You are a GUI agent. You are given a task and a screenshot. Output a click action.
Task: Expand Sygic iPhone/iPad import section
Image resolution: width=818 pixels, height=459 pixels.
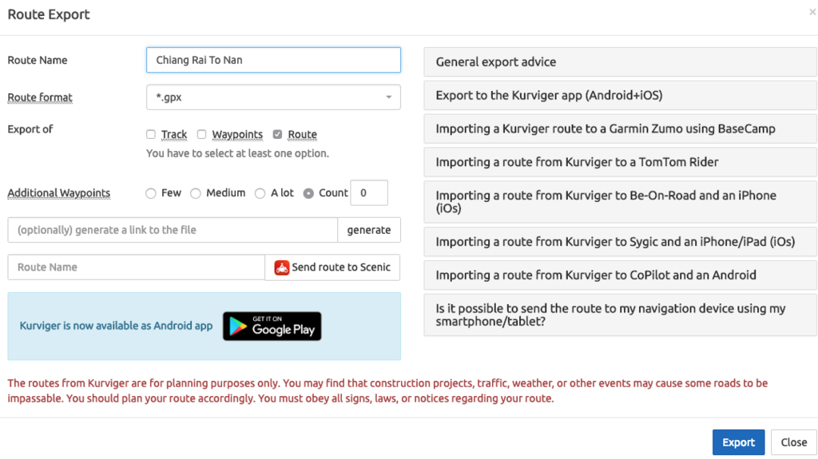point(620,242)
